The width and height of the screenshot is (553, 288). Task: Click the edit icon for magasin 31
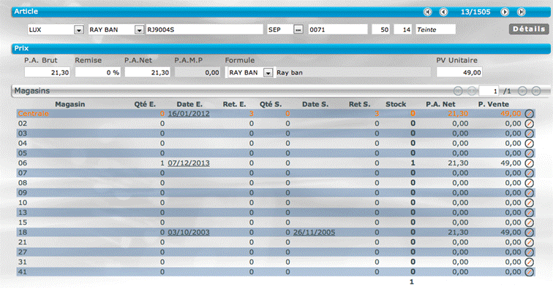529,262
